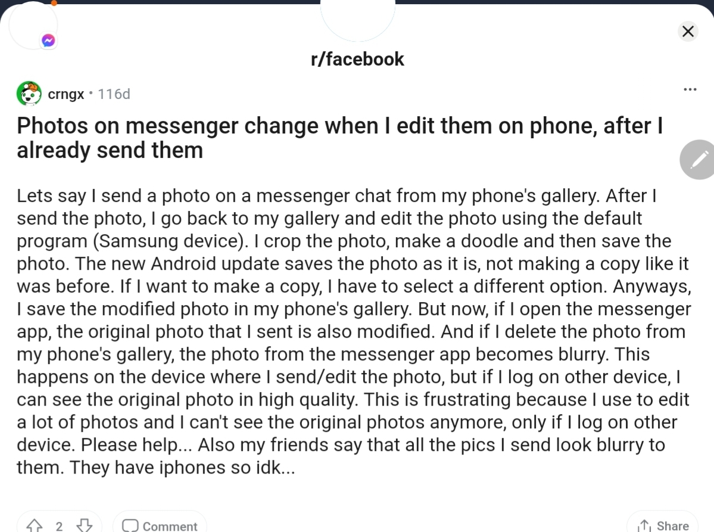Tap the pencil edit floating button
Image resolution: width=714 pixels, height=532 pixels.
(697, 160)
